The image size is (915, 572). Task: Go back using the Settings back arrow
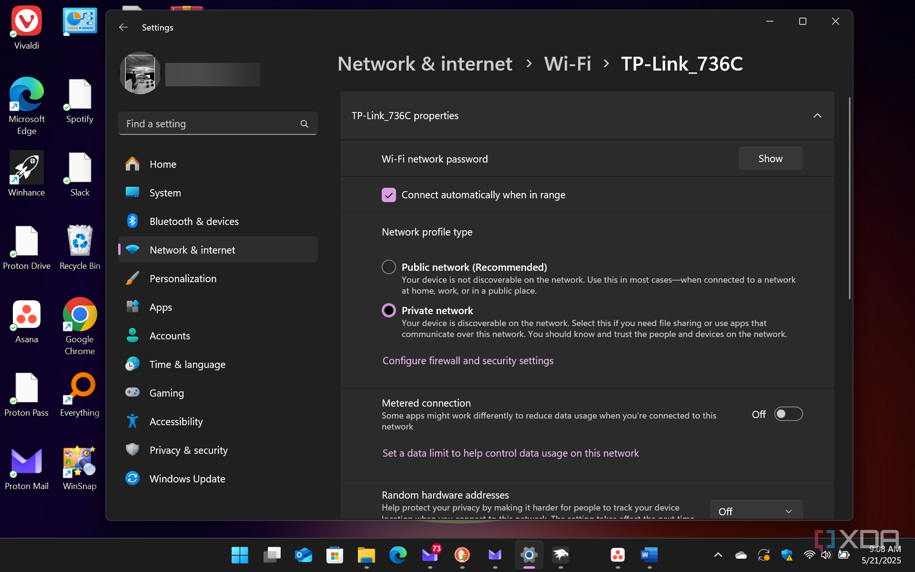(123, 28)
